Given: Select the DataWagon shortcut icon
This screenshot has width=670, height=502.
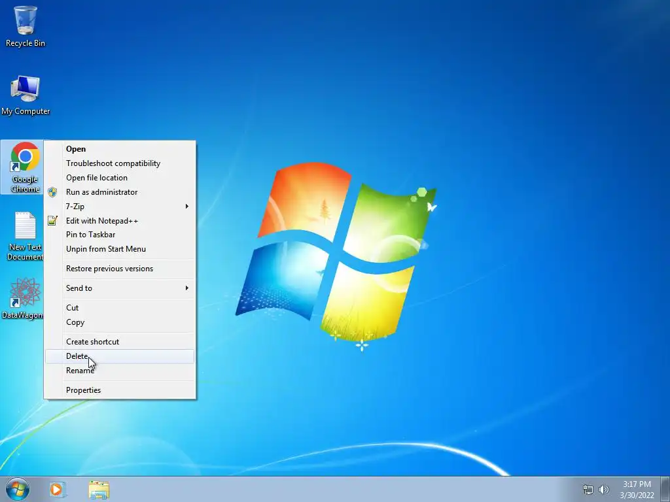Looking at the screenshot, I should 24,298.
